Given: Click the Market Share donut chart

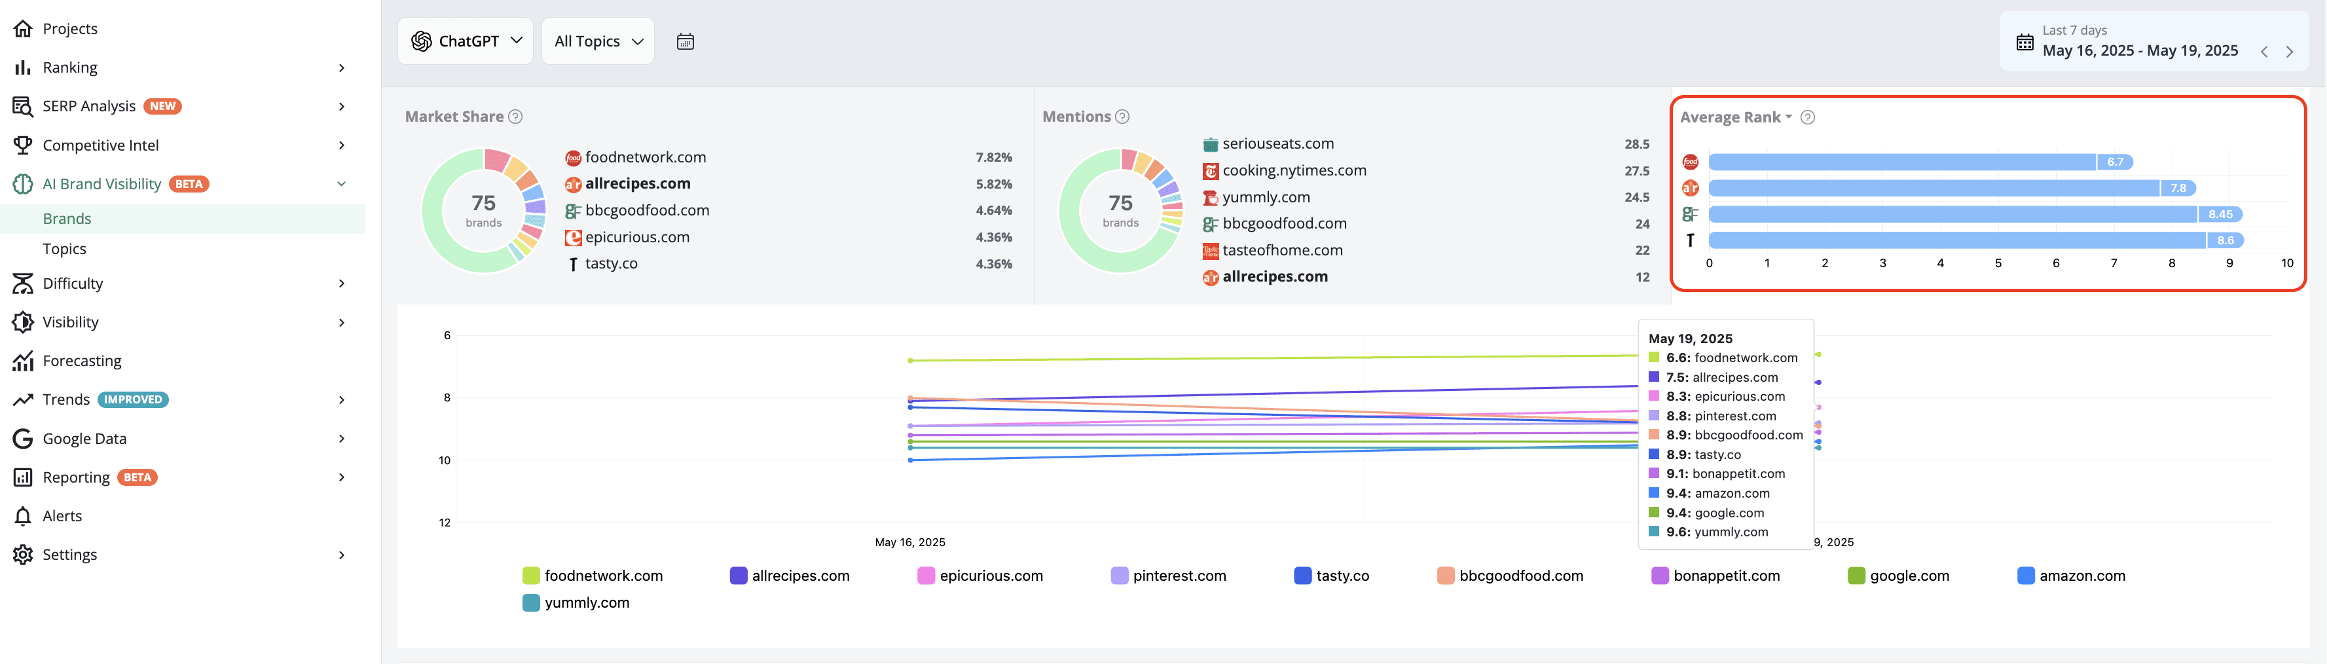Looking at the screenshot, I should pos(483,210).
